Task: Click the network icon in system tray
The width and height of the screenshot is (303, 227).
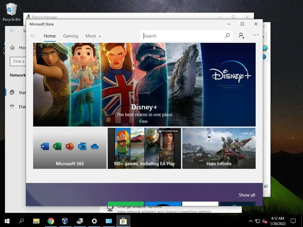Action: 258,221
